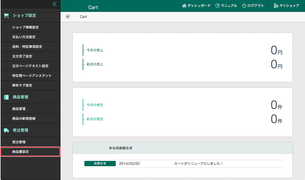Click the 0円 value for 前月の売上

pos(276,64)
